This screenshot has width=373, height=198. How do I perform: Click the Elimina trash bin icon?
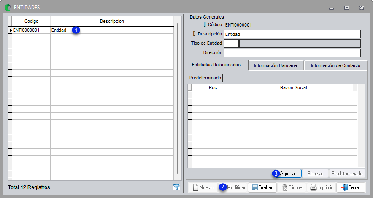(x=284, y=187)
